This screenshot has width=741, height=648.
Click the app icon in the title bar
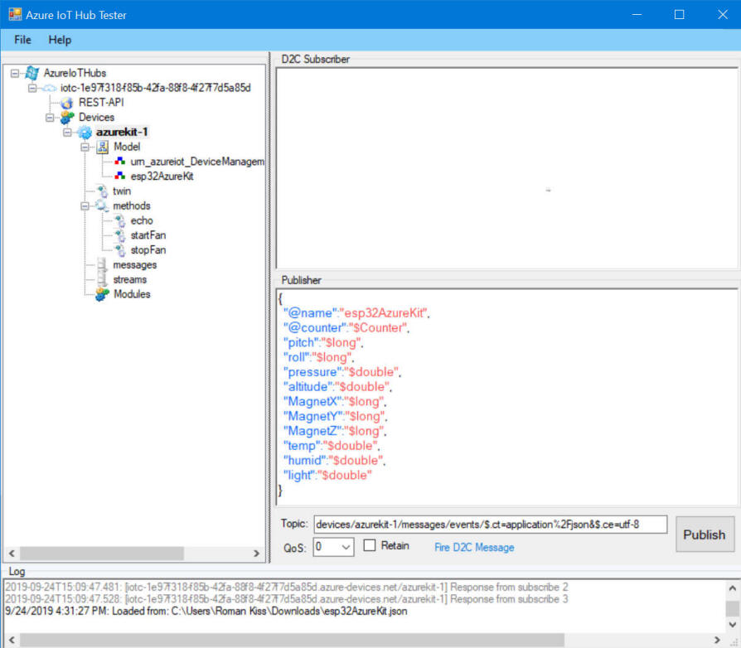click(x=15, y=15)
